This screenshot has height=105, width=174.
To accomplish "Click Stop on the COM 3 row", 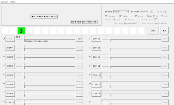I will pos(80,39).
